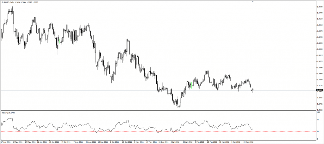Select the RSI 70 overbought level line
This screenshot has width=324, height=144.
(x=159, y=120)
